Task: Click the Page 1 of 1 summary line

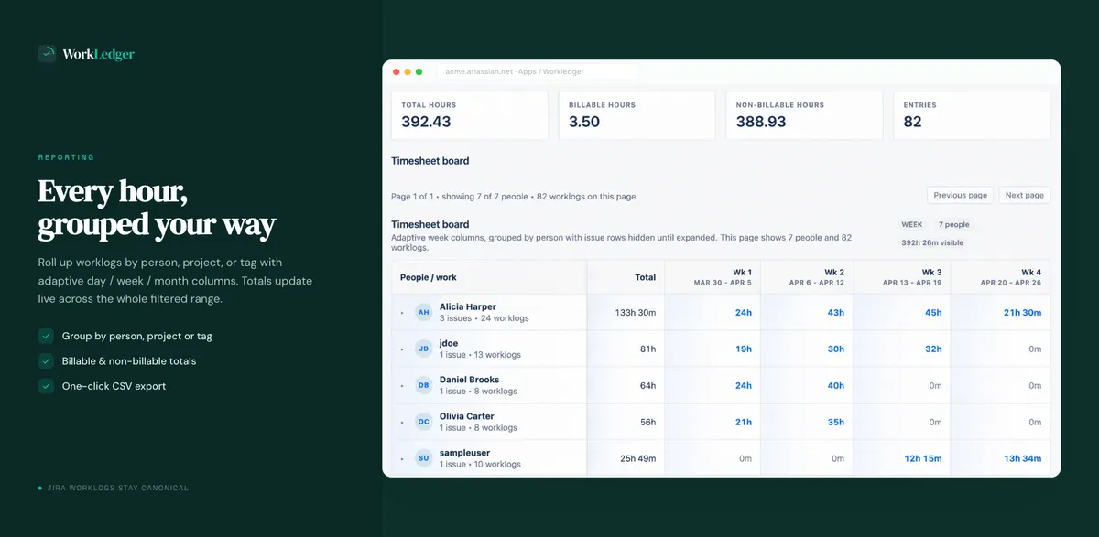Action: [x=513, y=196]
